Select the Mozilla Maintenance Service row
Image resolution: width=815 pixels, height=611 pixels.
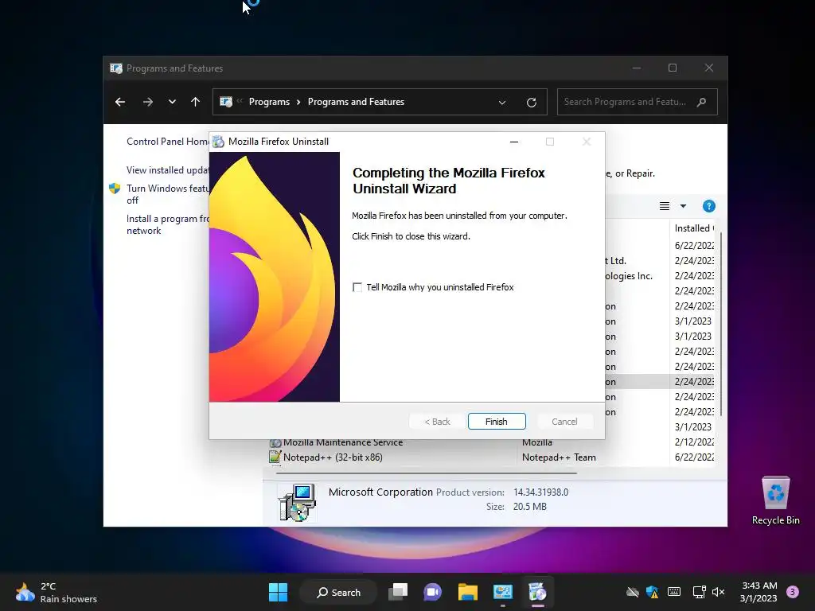coord(491,442)
